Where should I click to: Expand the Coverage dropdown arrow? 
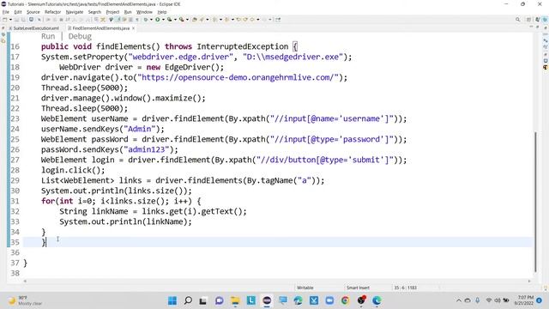coord(175,20)
